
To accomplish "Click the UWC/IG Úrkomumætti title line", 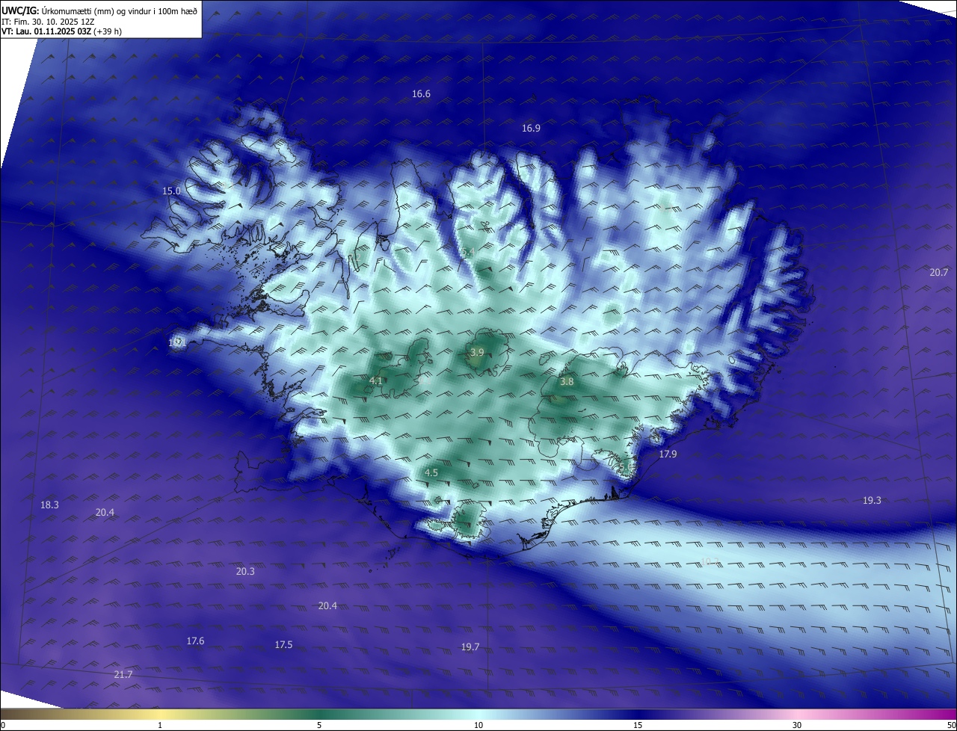I will [x=99, y=10].
